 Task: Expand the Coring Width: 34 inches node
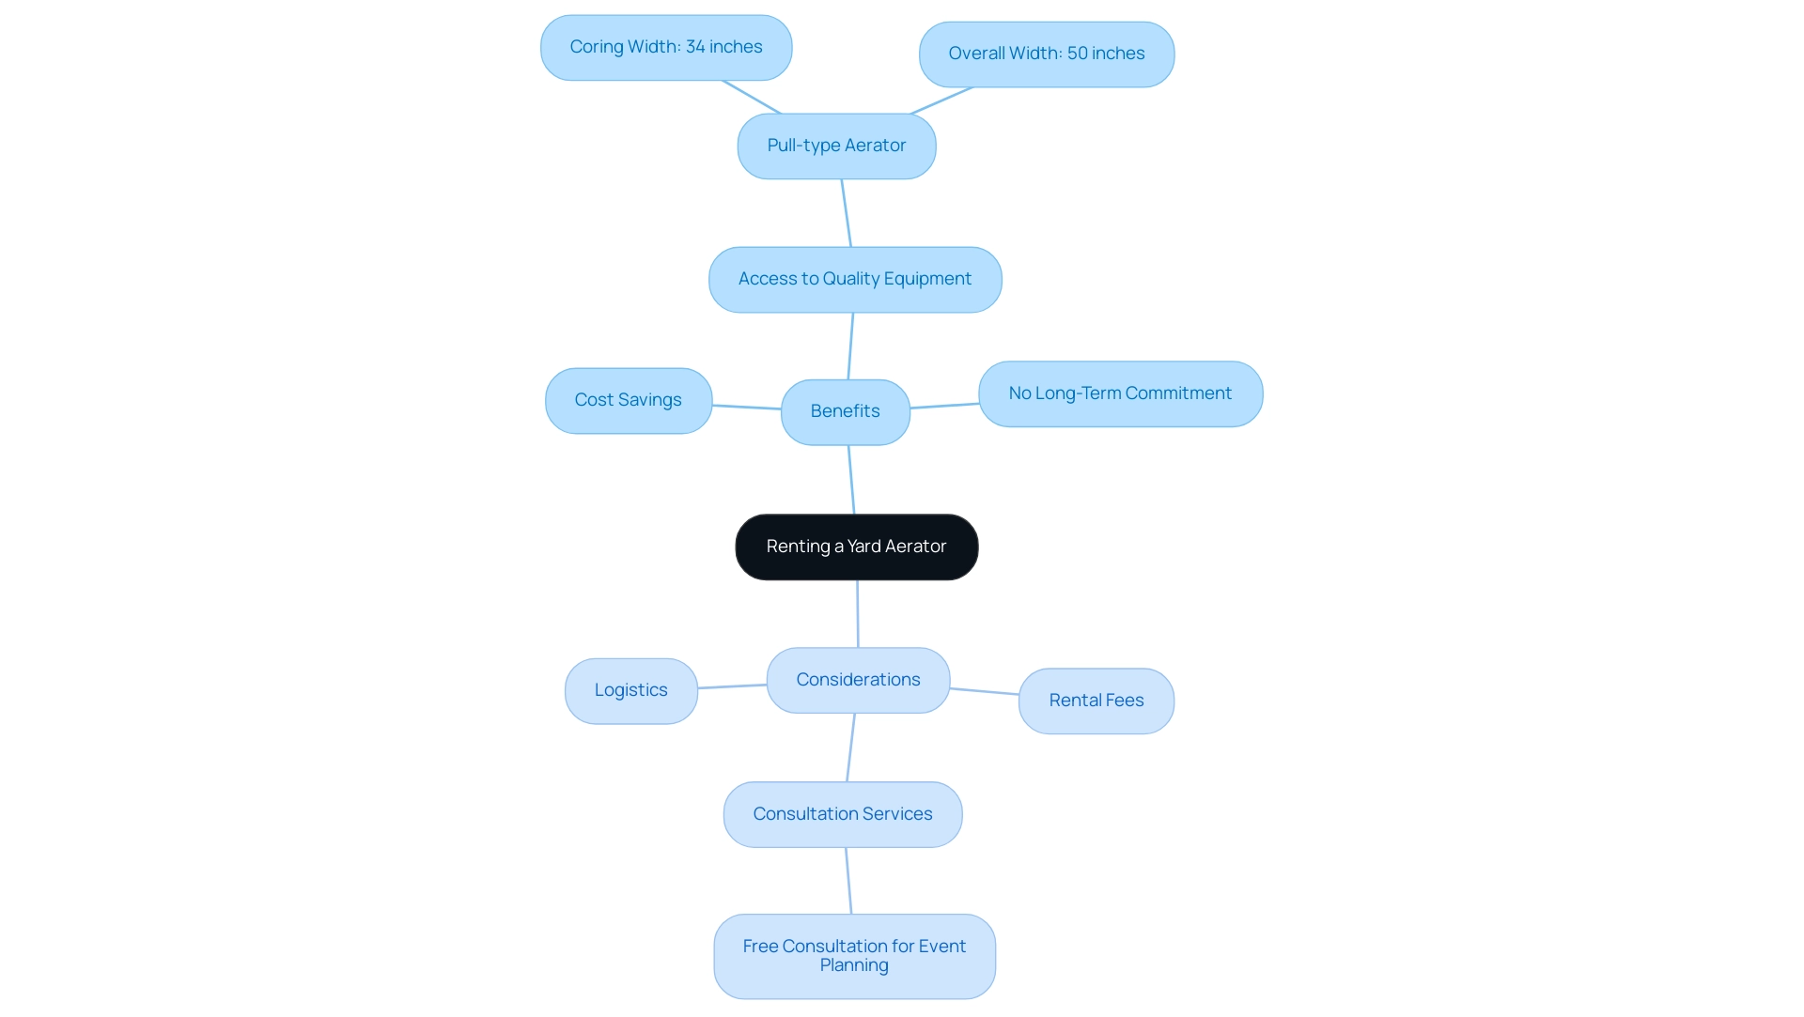pyautogui.click(x=665, y=47)
